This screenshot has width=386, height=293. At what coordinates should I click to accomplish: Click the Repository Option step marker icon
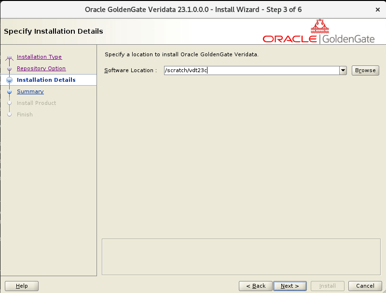pyautogui.click(x=9, y=68)
